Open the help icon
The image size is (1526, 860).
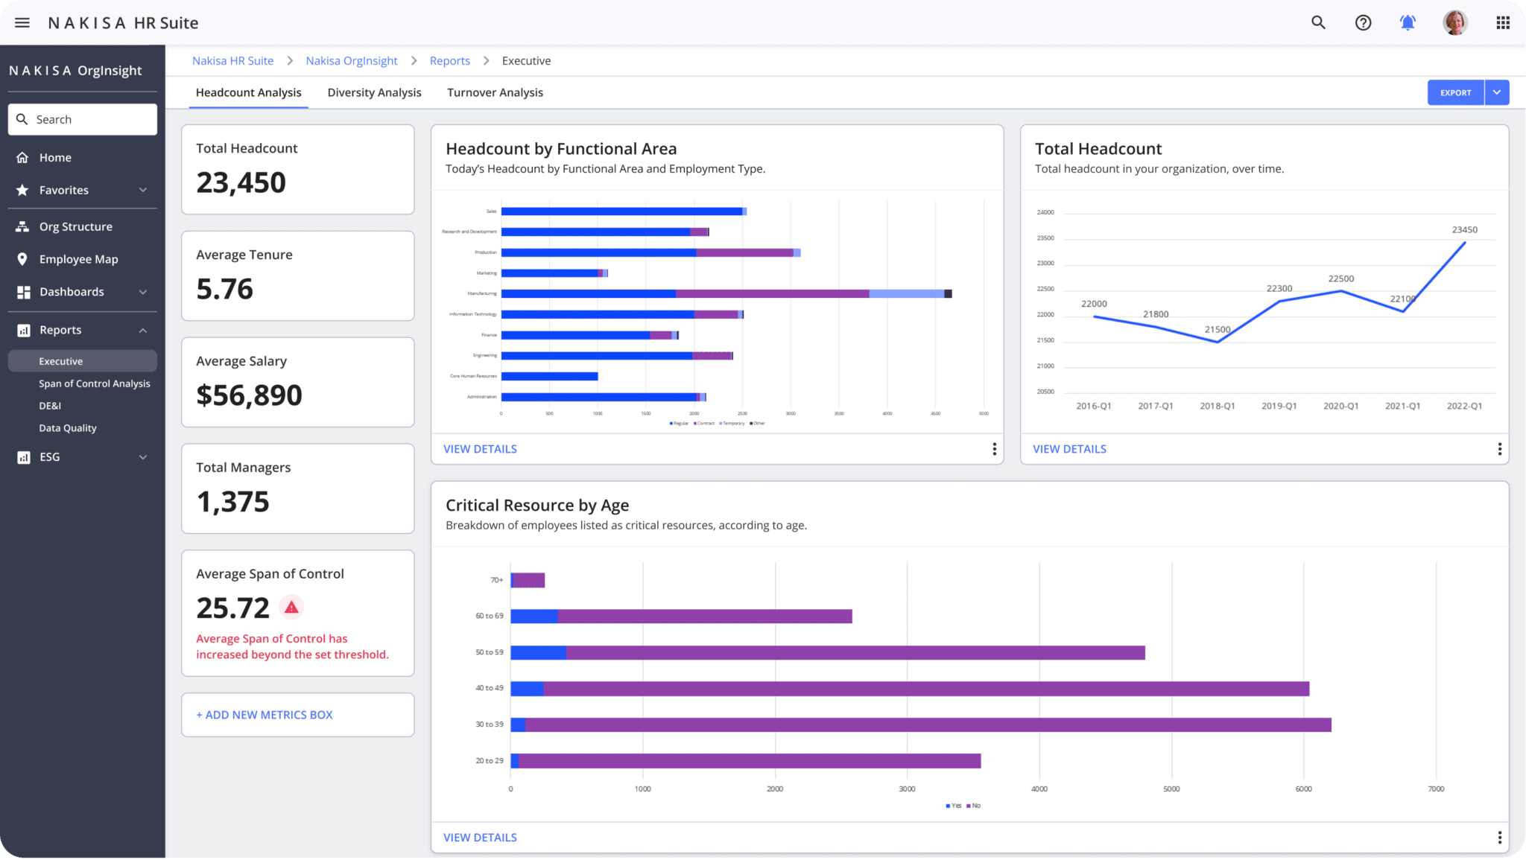pyautogui.click(x=1364, y=23)
